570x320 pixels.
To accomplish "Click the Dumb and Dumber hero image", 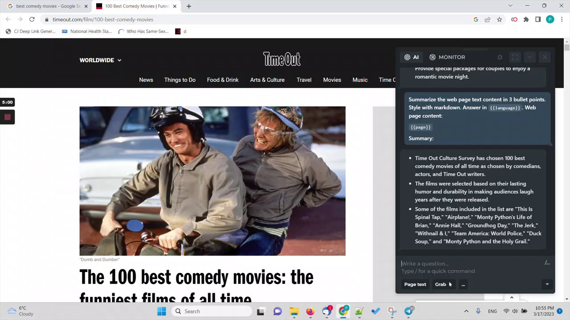I will pos(212,181).
